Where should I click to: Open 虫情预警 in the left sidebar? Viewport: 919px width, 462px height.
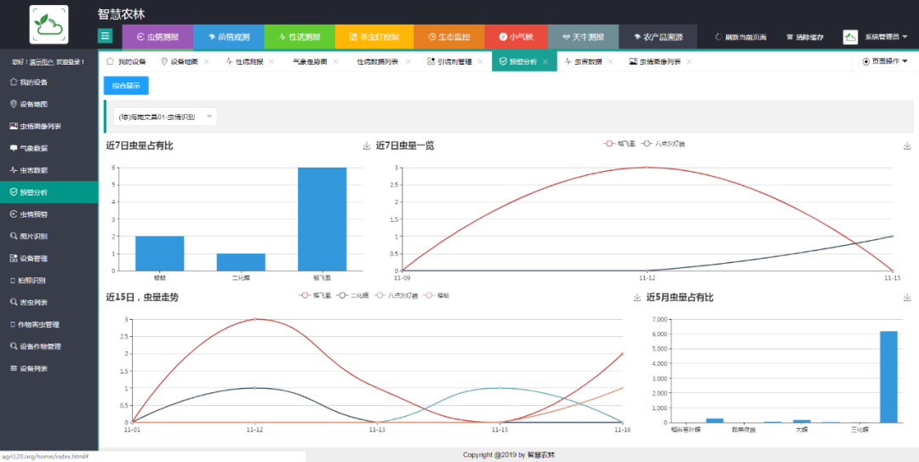(x=49, y=214)
